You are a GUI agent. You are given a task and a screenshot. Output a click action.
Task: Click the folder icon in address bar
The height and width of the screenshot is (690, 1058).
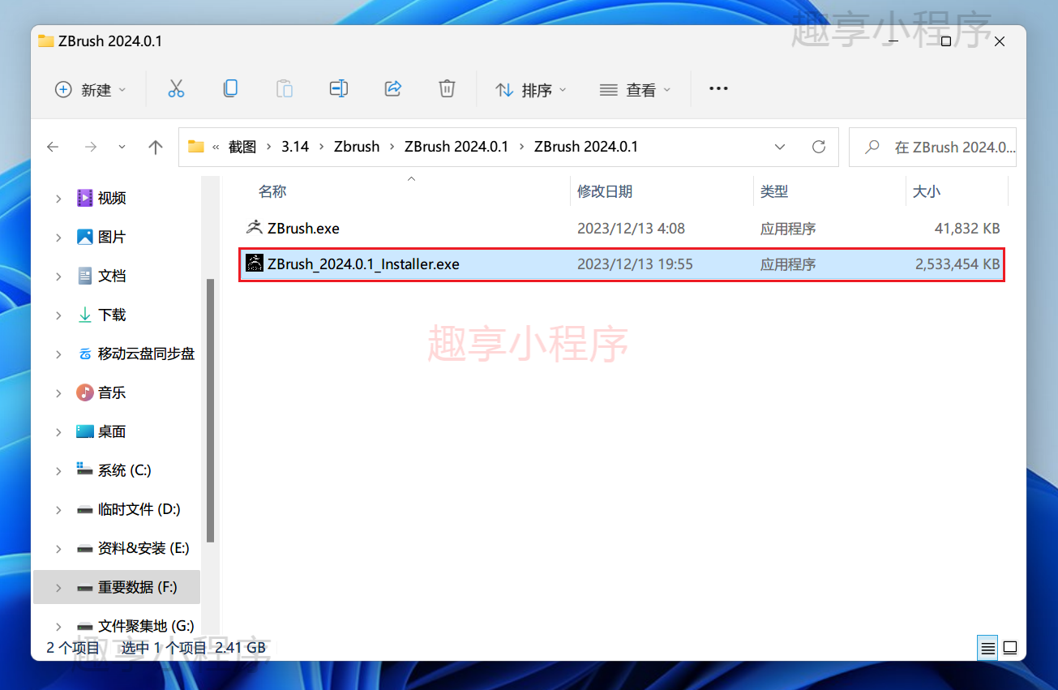[x=195, y=147]
